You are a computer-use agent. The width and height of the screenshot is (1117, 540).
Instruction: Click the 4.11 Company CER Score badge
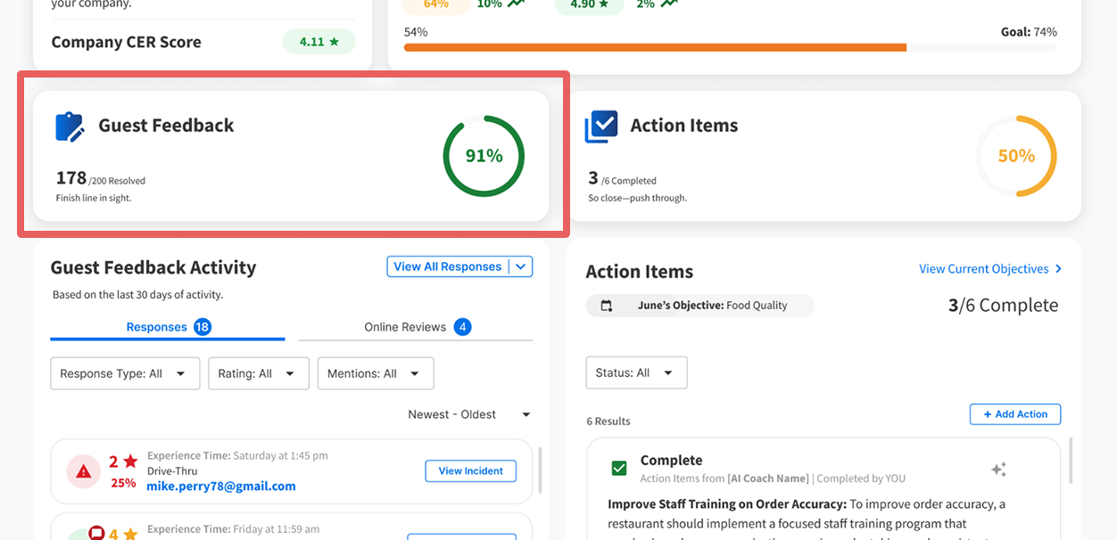point(319,42)
